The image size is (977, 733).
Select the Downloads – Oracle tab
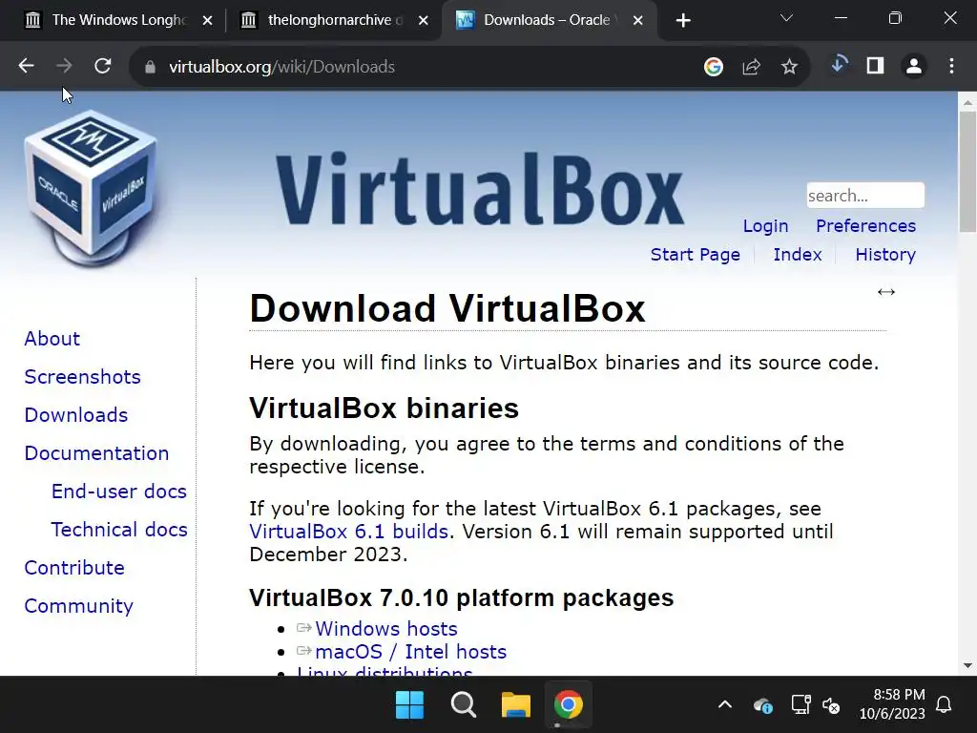point(549,21)
